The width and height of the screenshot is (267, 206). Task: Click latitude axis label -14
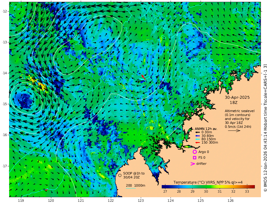click(x=5, y=73)
